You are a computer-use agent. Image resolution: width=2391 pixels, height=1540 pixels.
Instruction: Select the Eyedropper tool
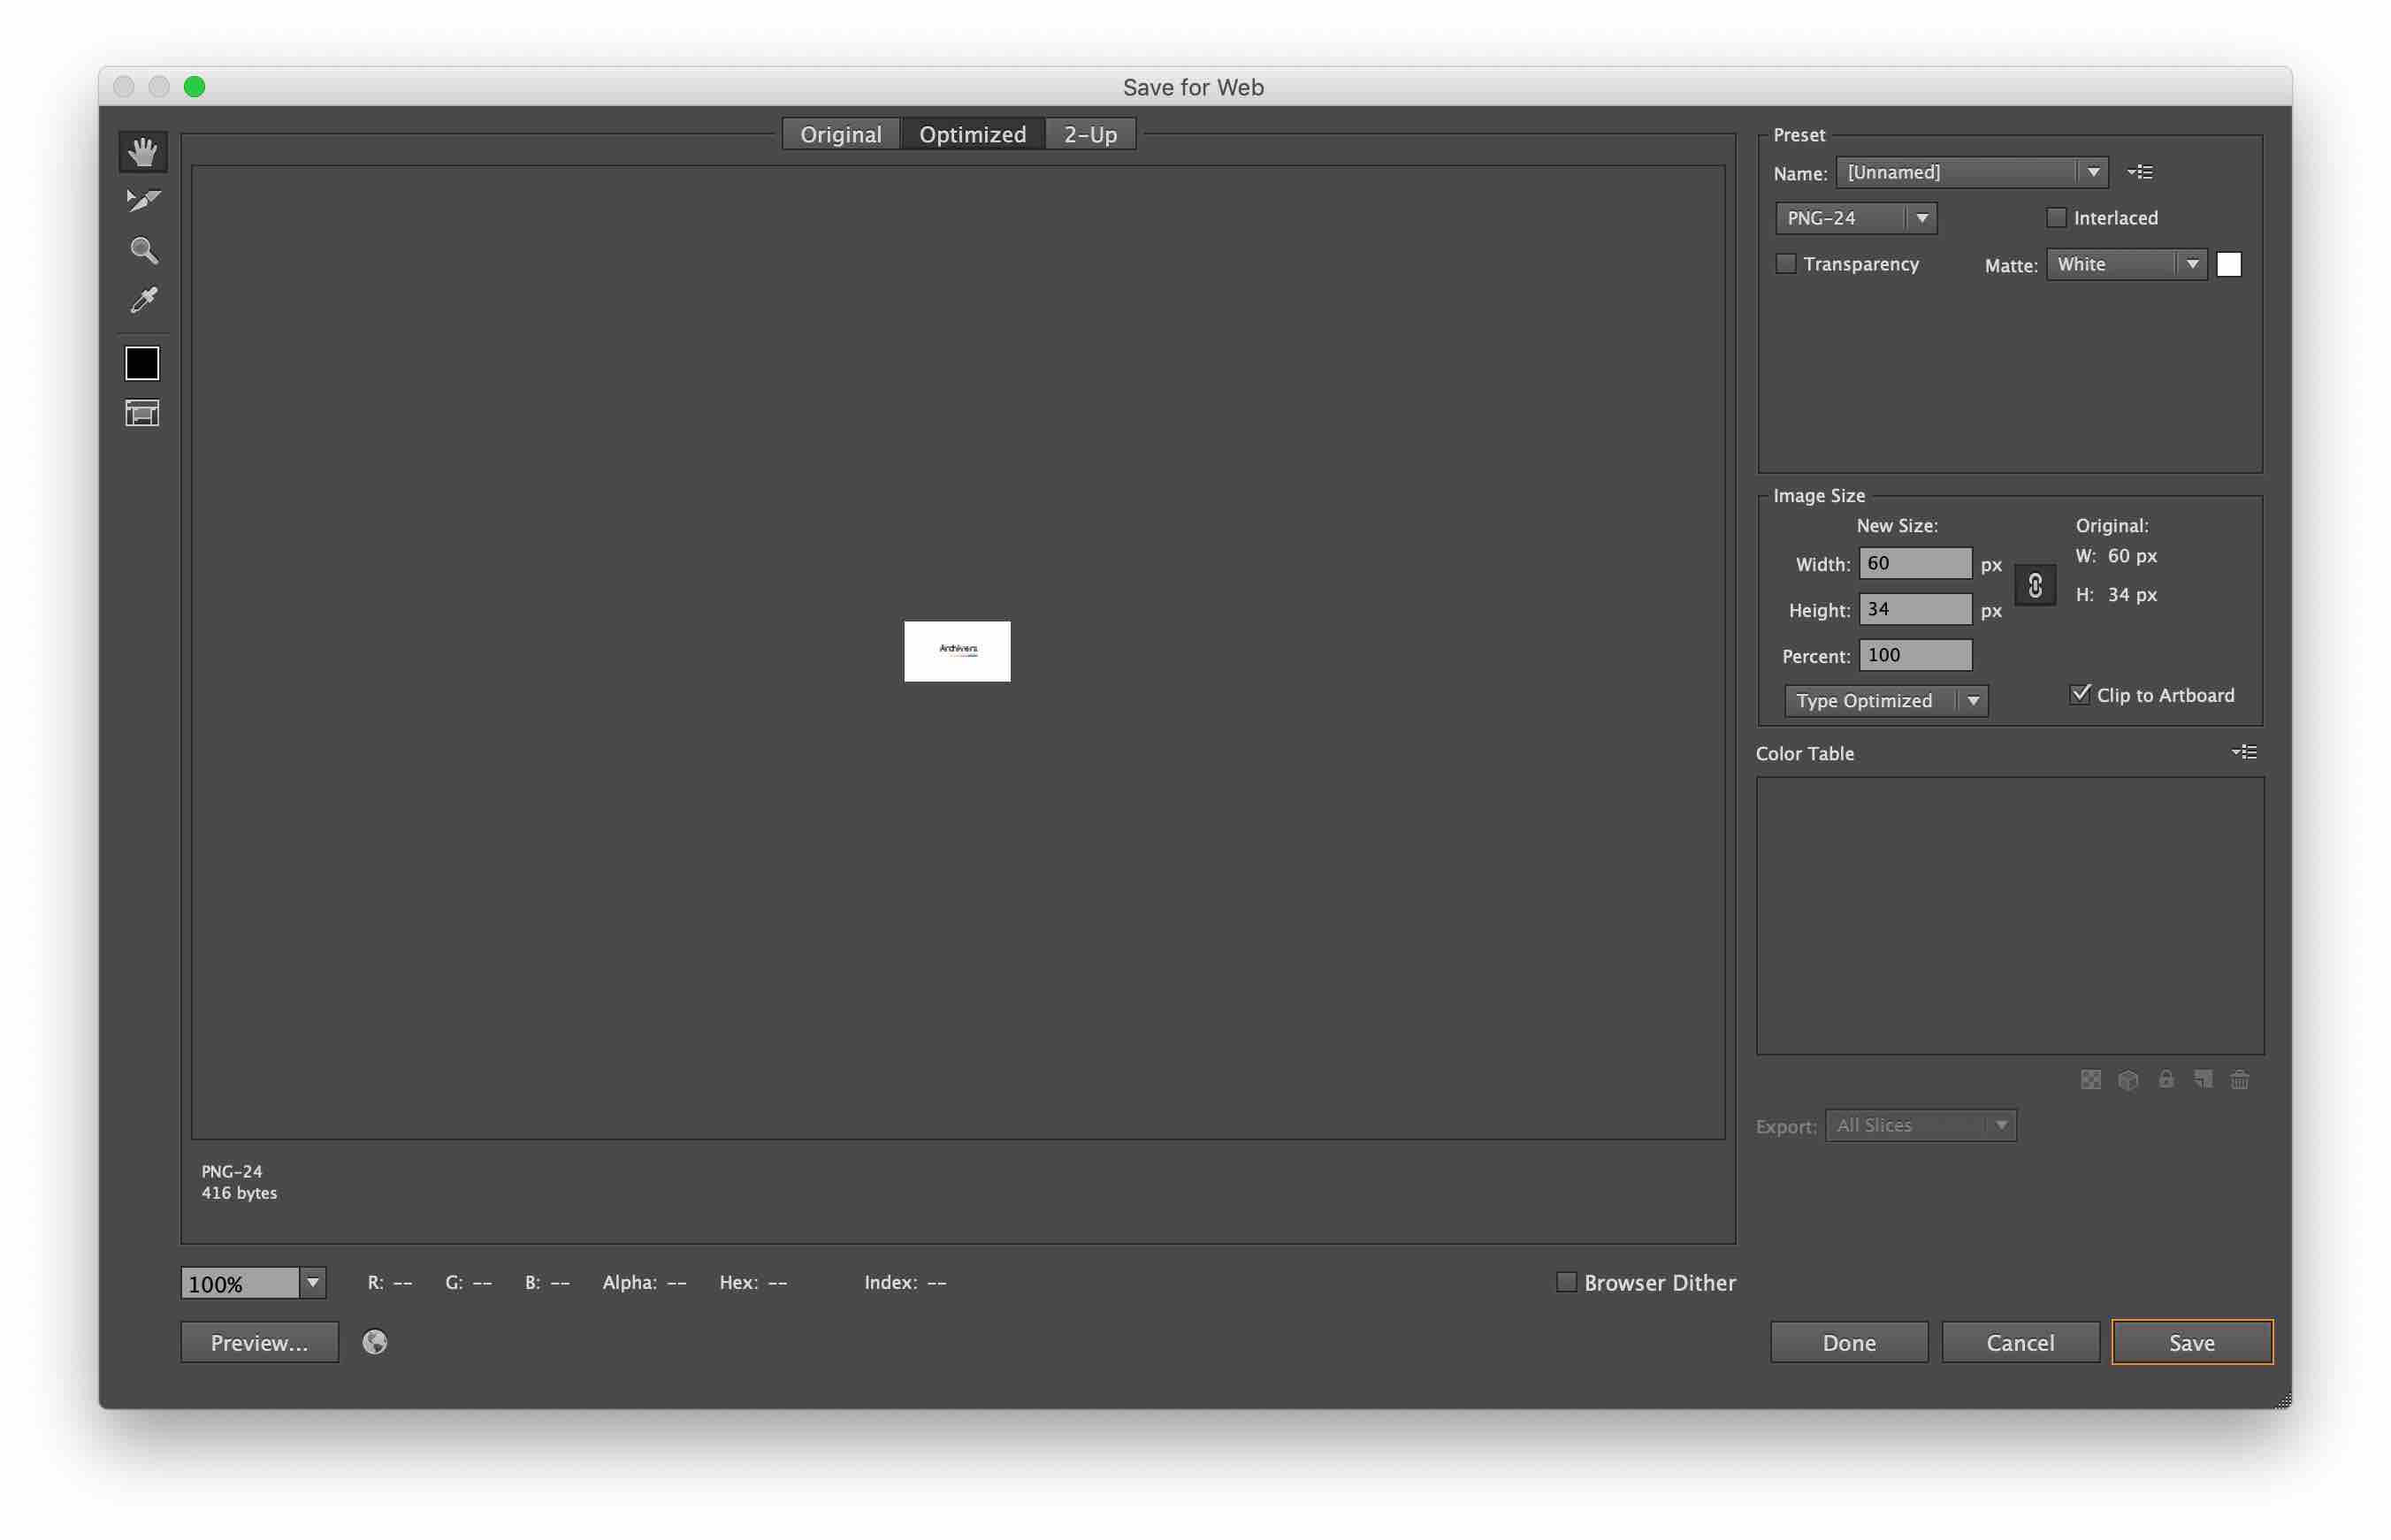[x=143, y=300]
